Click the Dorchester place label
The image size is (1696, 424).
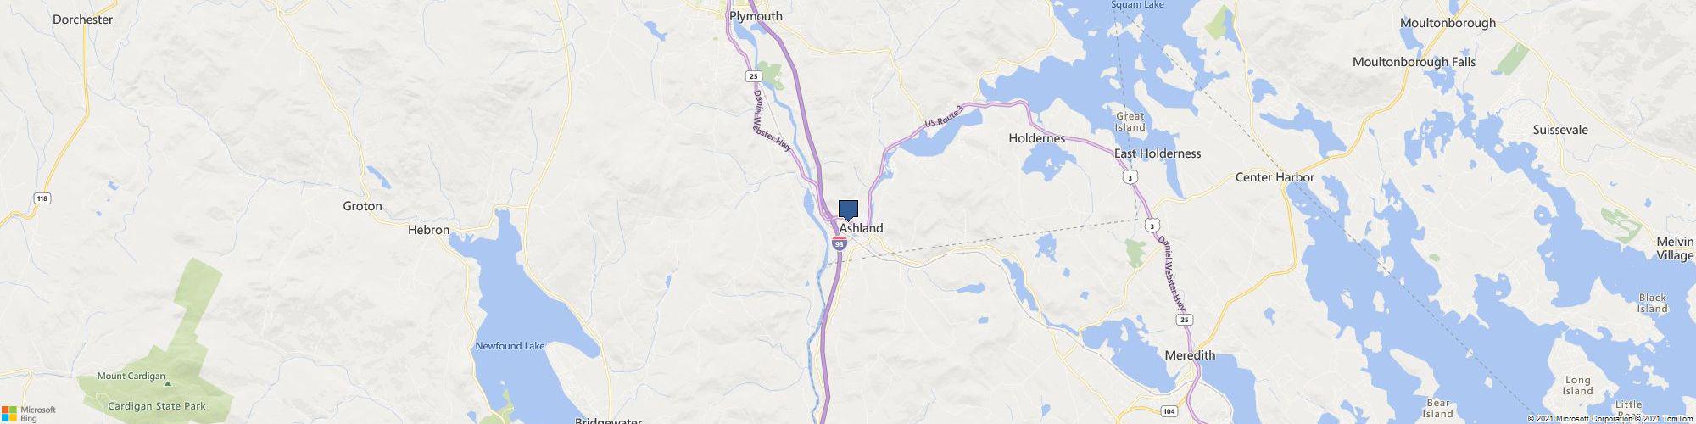(x=82, y=20)
